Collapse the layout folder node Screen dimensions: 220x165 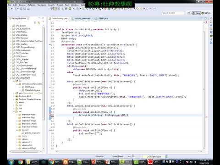click(x=17, y=130)
